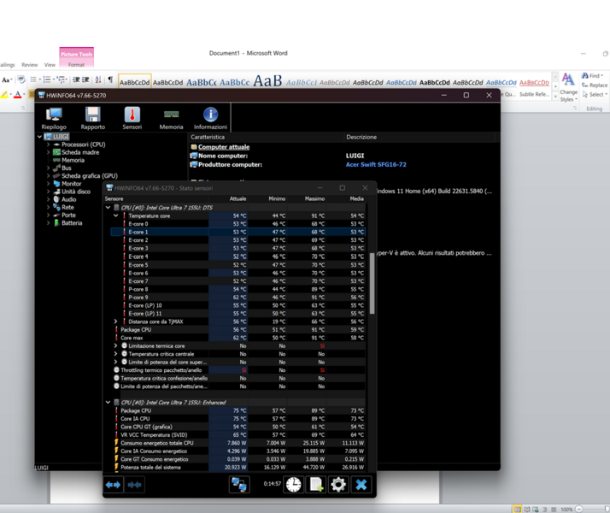The width and height of the screenshot is (610, 513).
Task: Reset the sensor timer with clock icon
Action: [293, 485]
